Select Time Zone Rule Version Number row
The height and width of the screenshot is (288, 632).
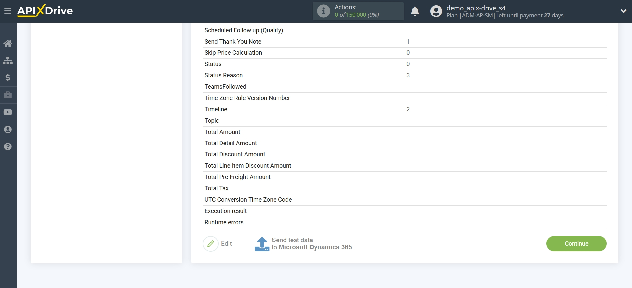click(404, 98)
